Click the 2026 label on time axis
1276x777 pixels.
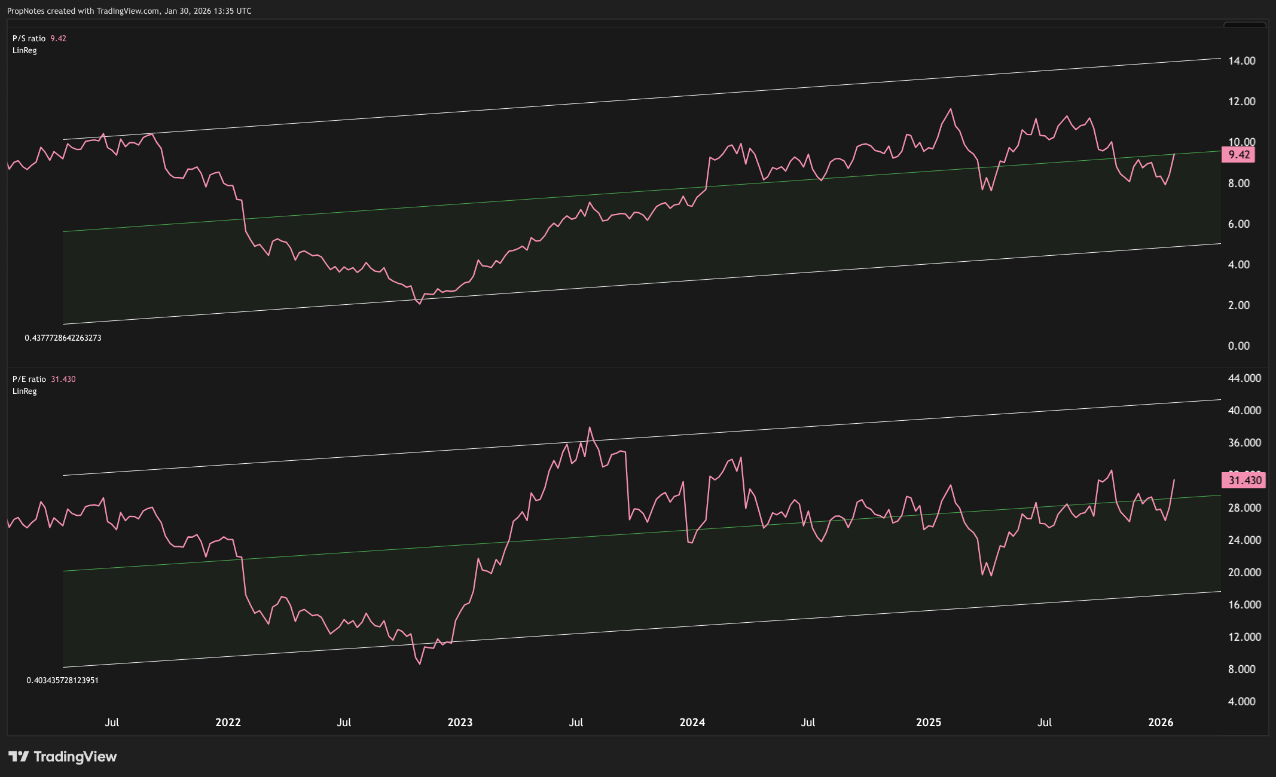tap(1161, 723)
